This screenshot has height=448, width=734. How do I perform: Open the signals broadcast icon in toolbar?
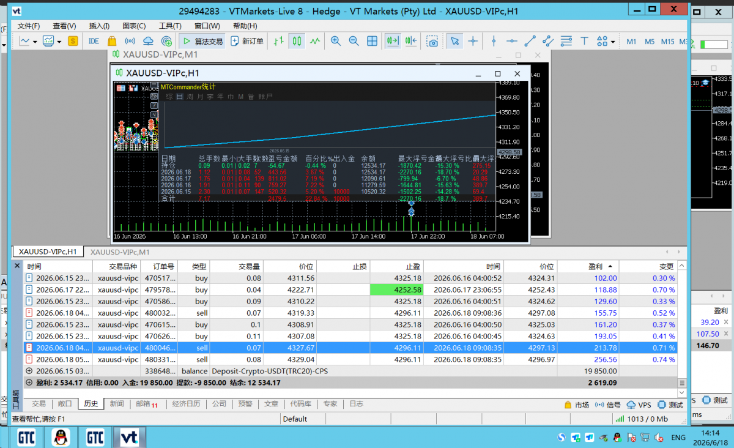130,41
